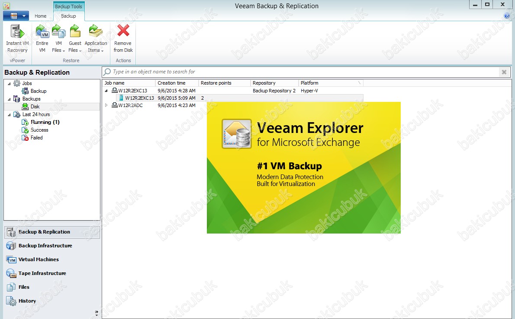Select the Backup job icon under Jobs
This screenshot has height=319, width=515.
[x=25, y=91]
